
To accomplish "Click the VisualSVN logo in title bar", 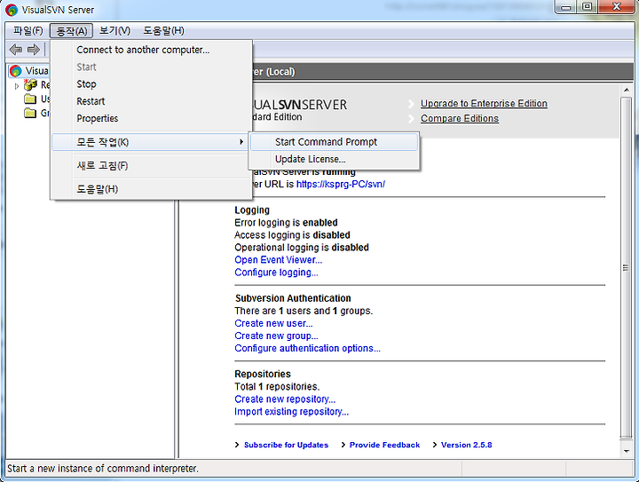I will 12,10.
